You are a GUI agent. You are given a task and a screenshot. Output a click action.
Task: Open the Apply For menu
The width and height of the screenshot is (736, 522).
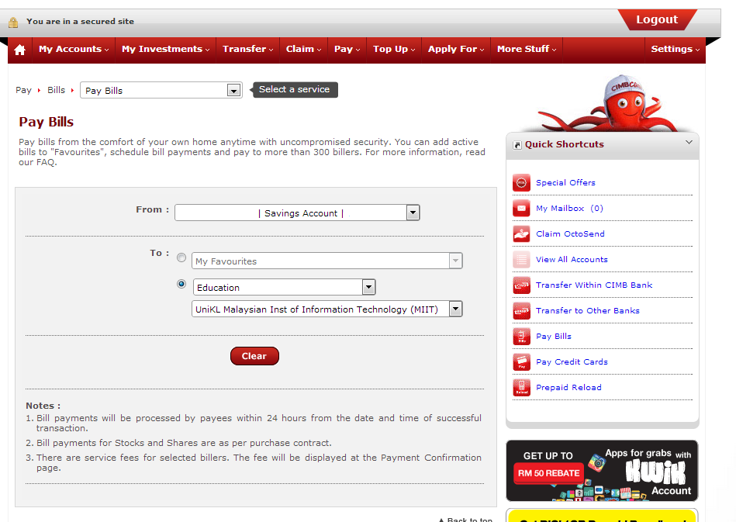coord(456,50)
